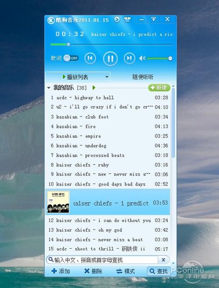
Task: Toggle the lyrics 歌词 OFF switch
Action: point(71,58)
